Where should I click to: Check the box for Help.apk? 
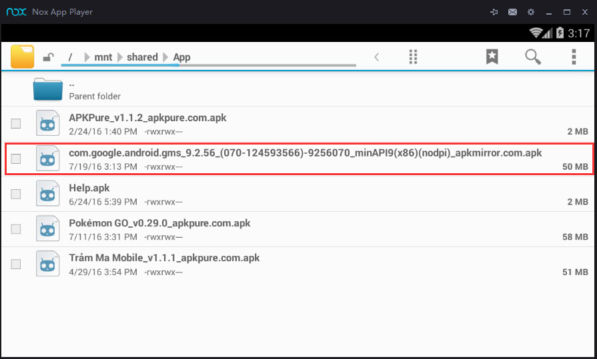15,194
